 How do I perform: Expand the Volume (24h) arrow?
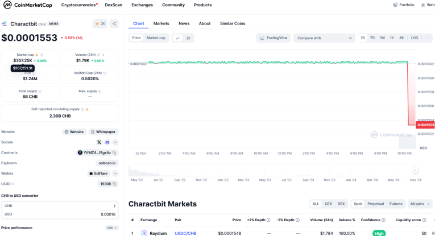pos(103,55)
